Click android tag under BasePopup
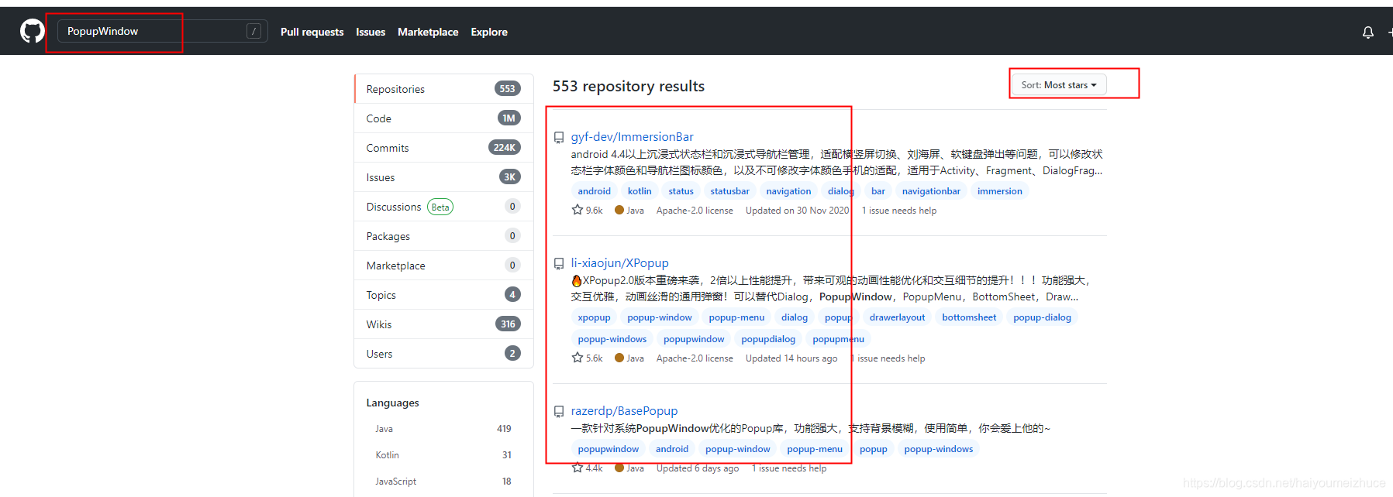 pos(671,449)
